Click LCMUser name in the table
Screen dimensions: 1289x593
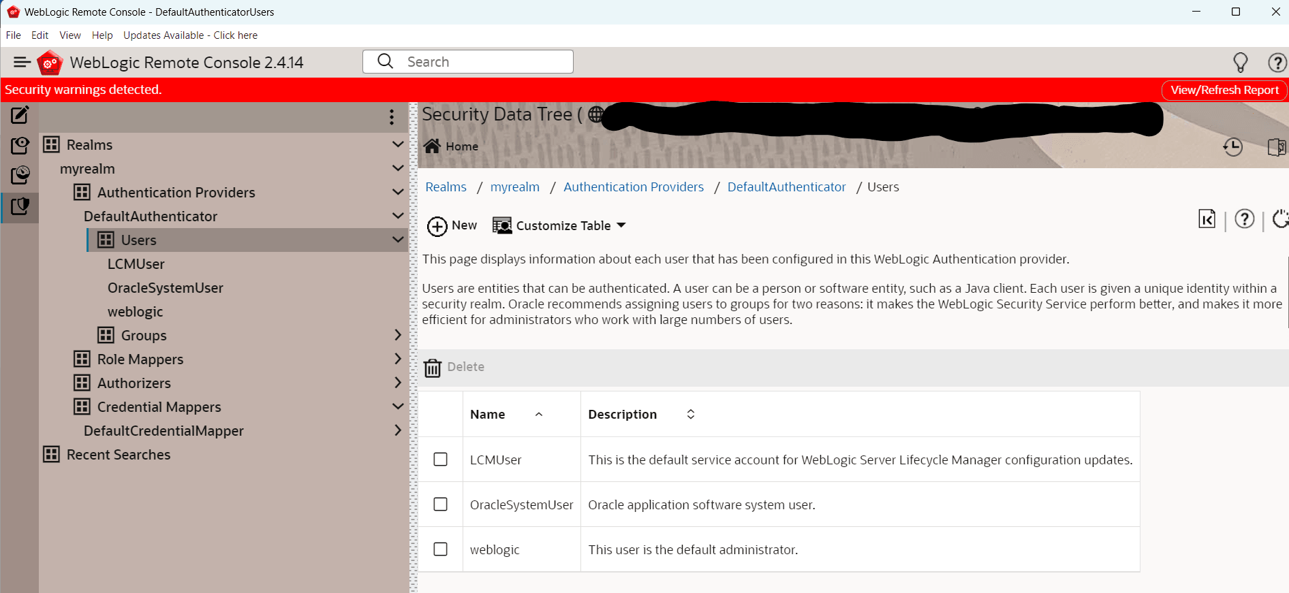coord(496,460)
